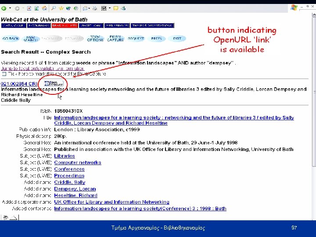
Task: Click the vertical scrollbar thumb
Action: pos(314,92)
